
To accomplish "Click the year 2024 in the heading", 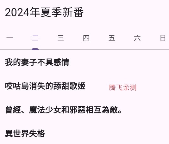I will pos(17,13).
